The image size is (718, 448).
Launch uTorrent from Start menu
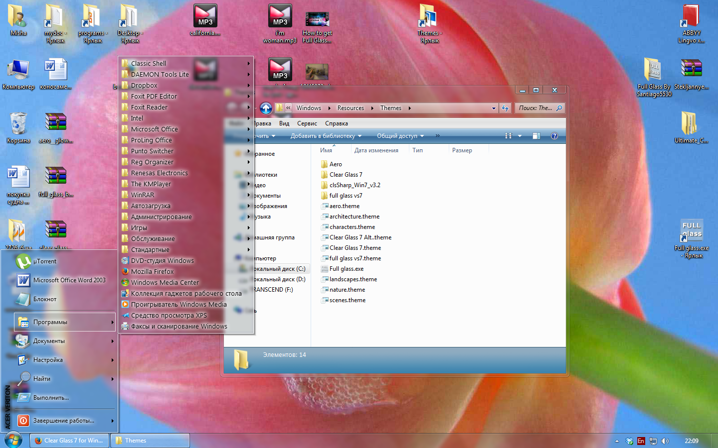45,261
